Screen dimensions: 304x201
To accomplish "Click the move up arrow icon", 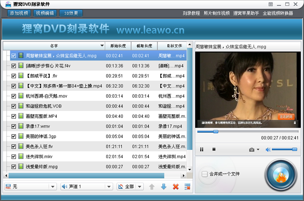I will click(x=152, y=187).
